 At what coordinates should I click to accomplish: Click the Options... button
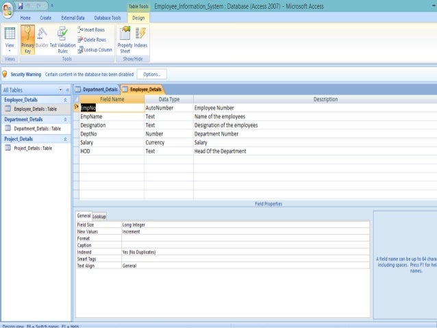[152, 75]
